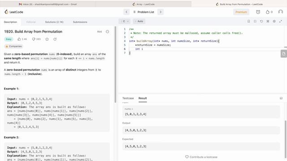Click the bookmark icon in editor toolbar

coord(248,21)
